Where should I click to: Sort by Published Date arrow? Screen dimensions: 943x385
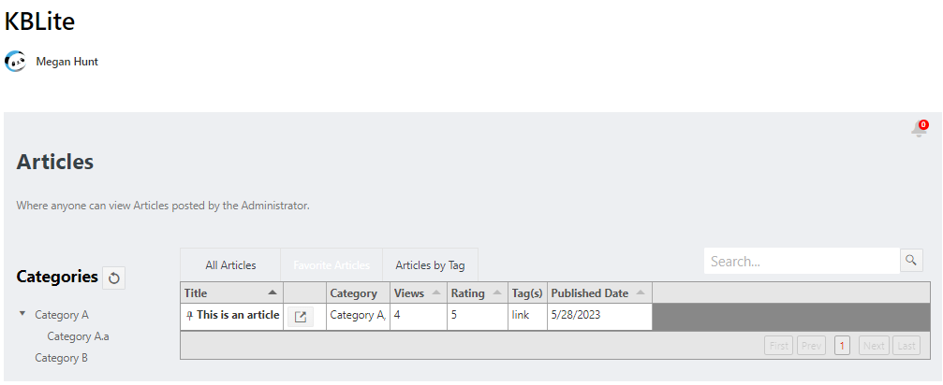tap(640, 293)
